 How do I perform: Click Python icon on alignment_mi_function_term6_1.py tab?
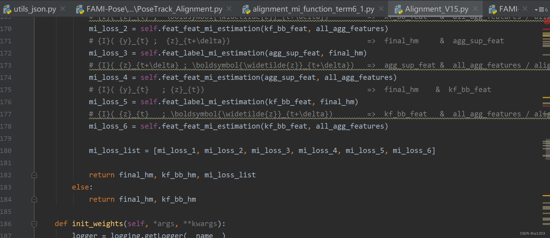click(246, 9)
